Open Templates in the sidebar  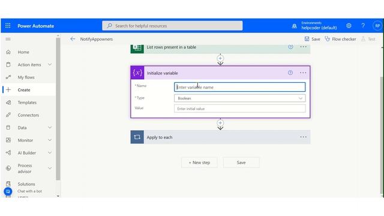pyautogui.click(x=28, y=103)
